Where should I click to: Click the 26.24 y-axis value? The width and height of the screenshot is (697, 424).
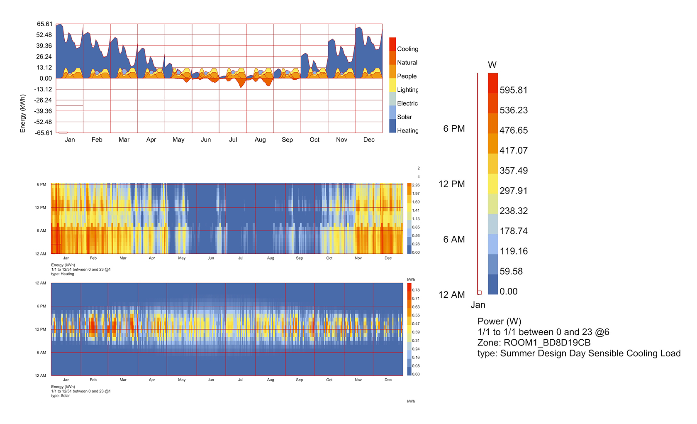(x=44, y=56)
